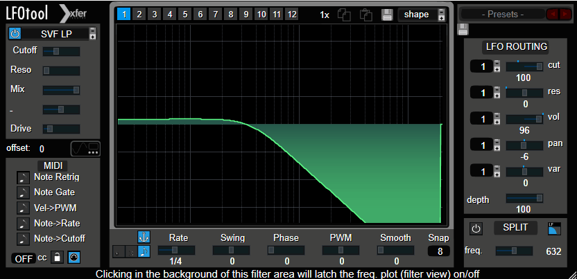The width and height of the screenshot is (577, 279).
Task: Select LFO graph tab 8
Action: point(231,15)
